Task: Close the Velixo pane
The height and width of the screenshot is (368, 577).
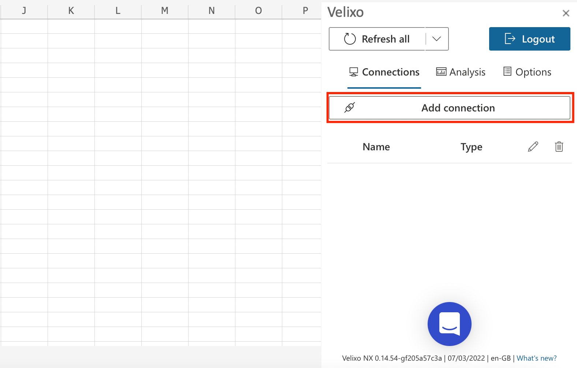Action: [x=566, y=13]
